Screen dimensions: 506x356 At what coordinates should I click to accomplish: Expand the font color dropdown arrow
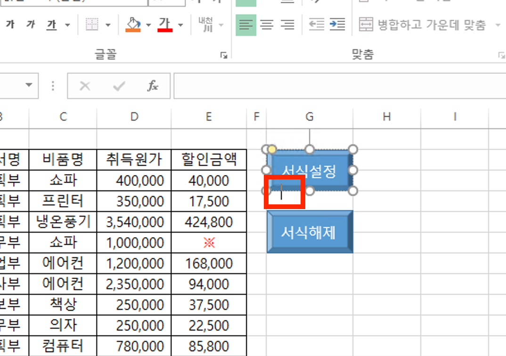click(181, 25)
